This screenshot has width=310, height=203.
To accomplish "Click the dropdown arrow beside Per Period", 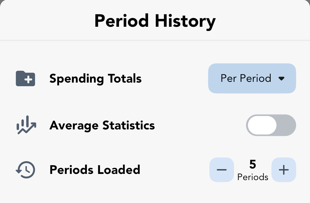I will [281, 78].
